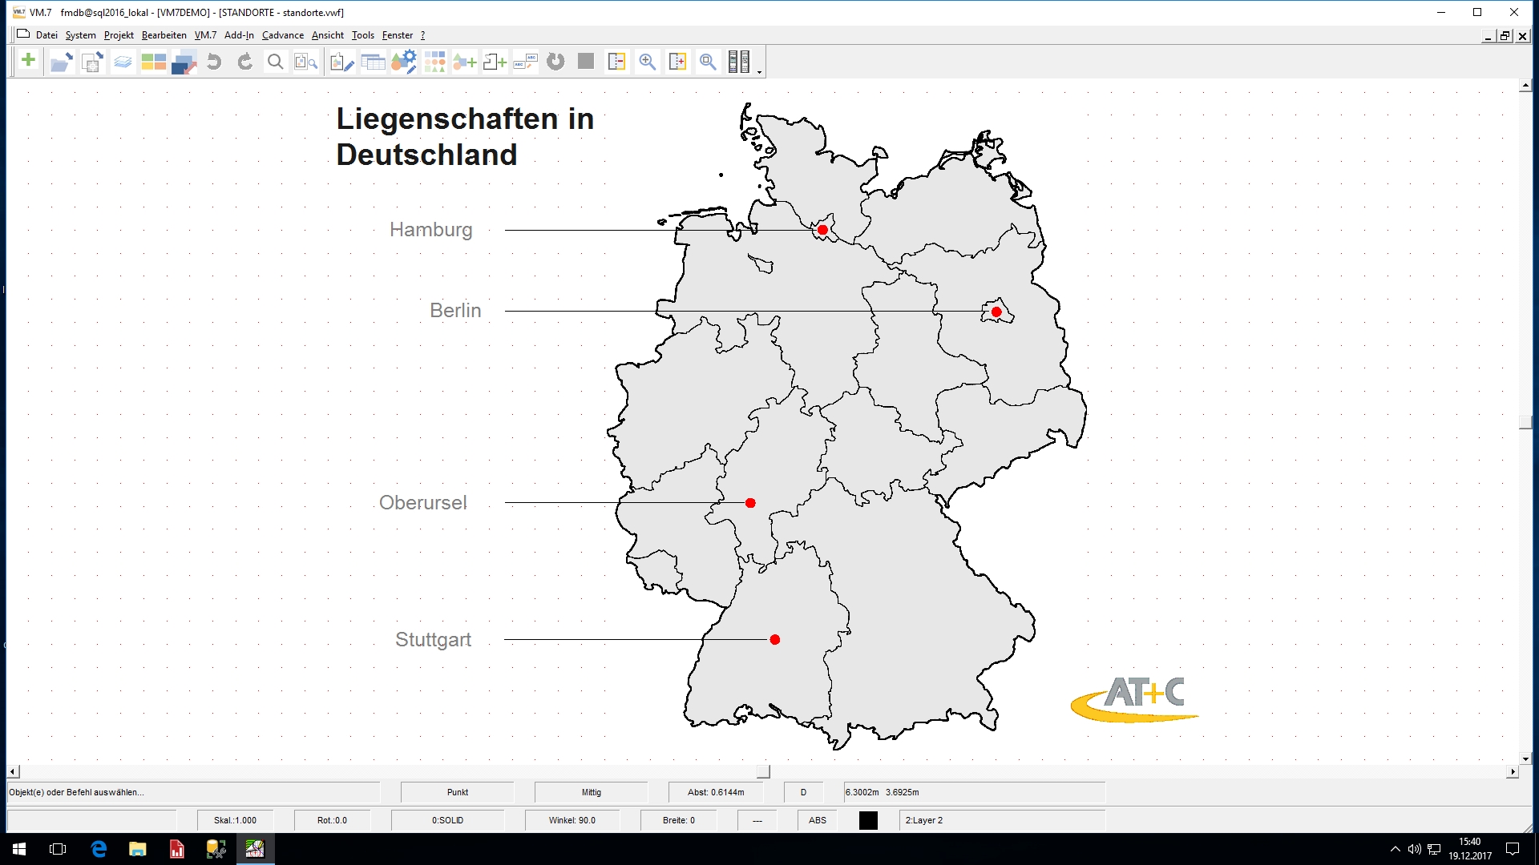Click the undo arrow icon

tap(214, 62)
